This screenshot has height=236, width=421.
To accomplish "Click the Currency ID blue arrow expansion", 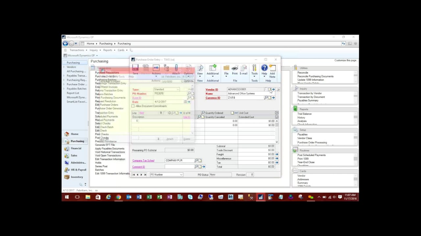I will [x=273, y=98].
